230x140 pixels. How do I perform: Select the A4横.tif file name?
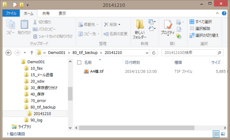coord(97,72)
